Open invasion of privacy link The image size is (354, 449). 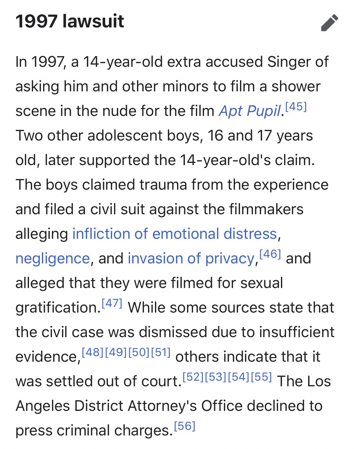191,258
